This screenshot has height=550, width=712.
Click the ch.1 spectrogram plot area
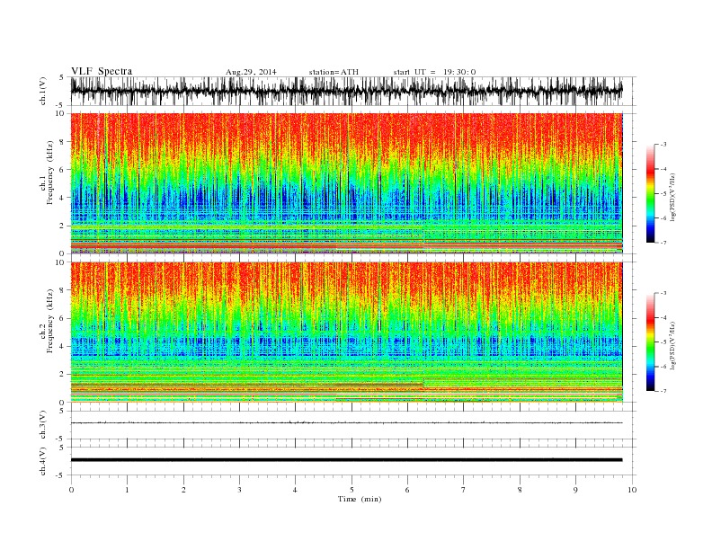click(x=346, y=182)
